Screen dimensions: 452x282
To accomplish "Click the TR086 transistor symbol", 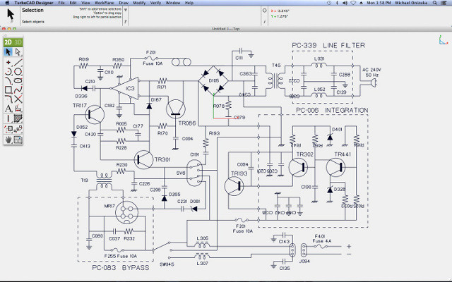I will (x=176, y=109).
